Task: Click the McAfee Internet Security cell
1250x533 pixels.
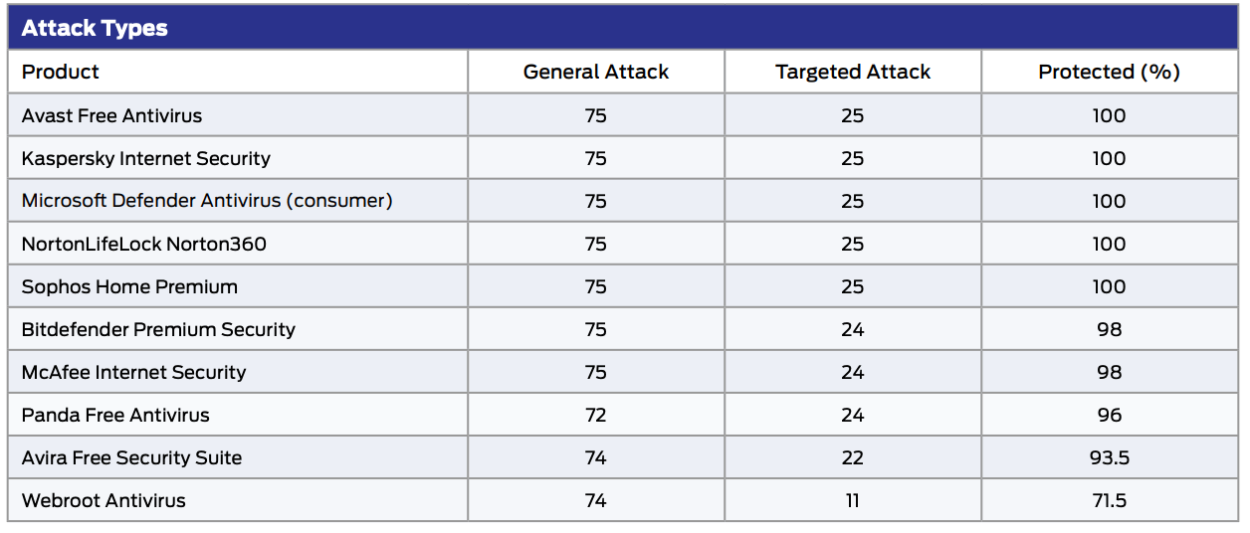Action: 133,372
